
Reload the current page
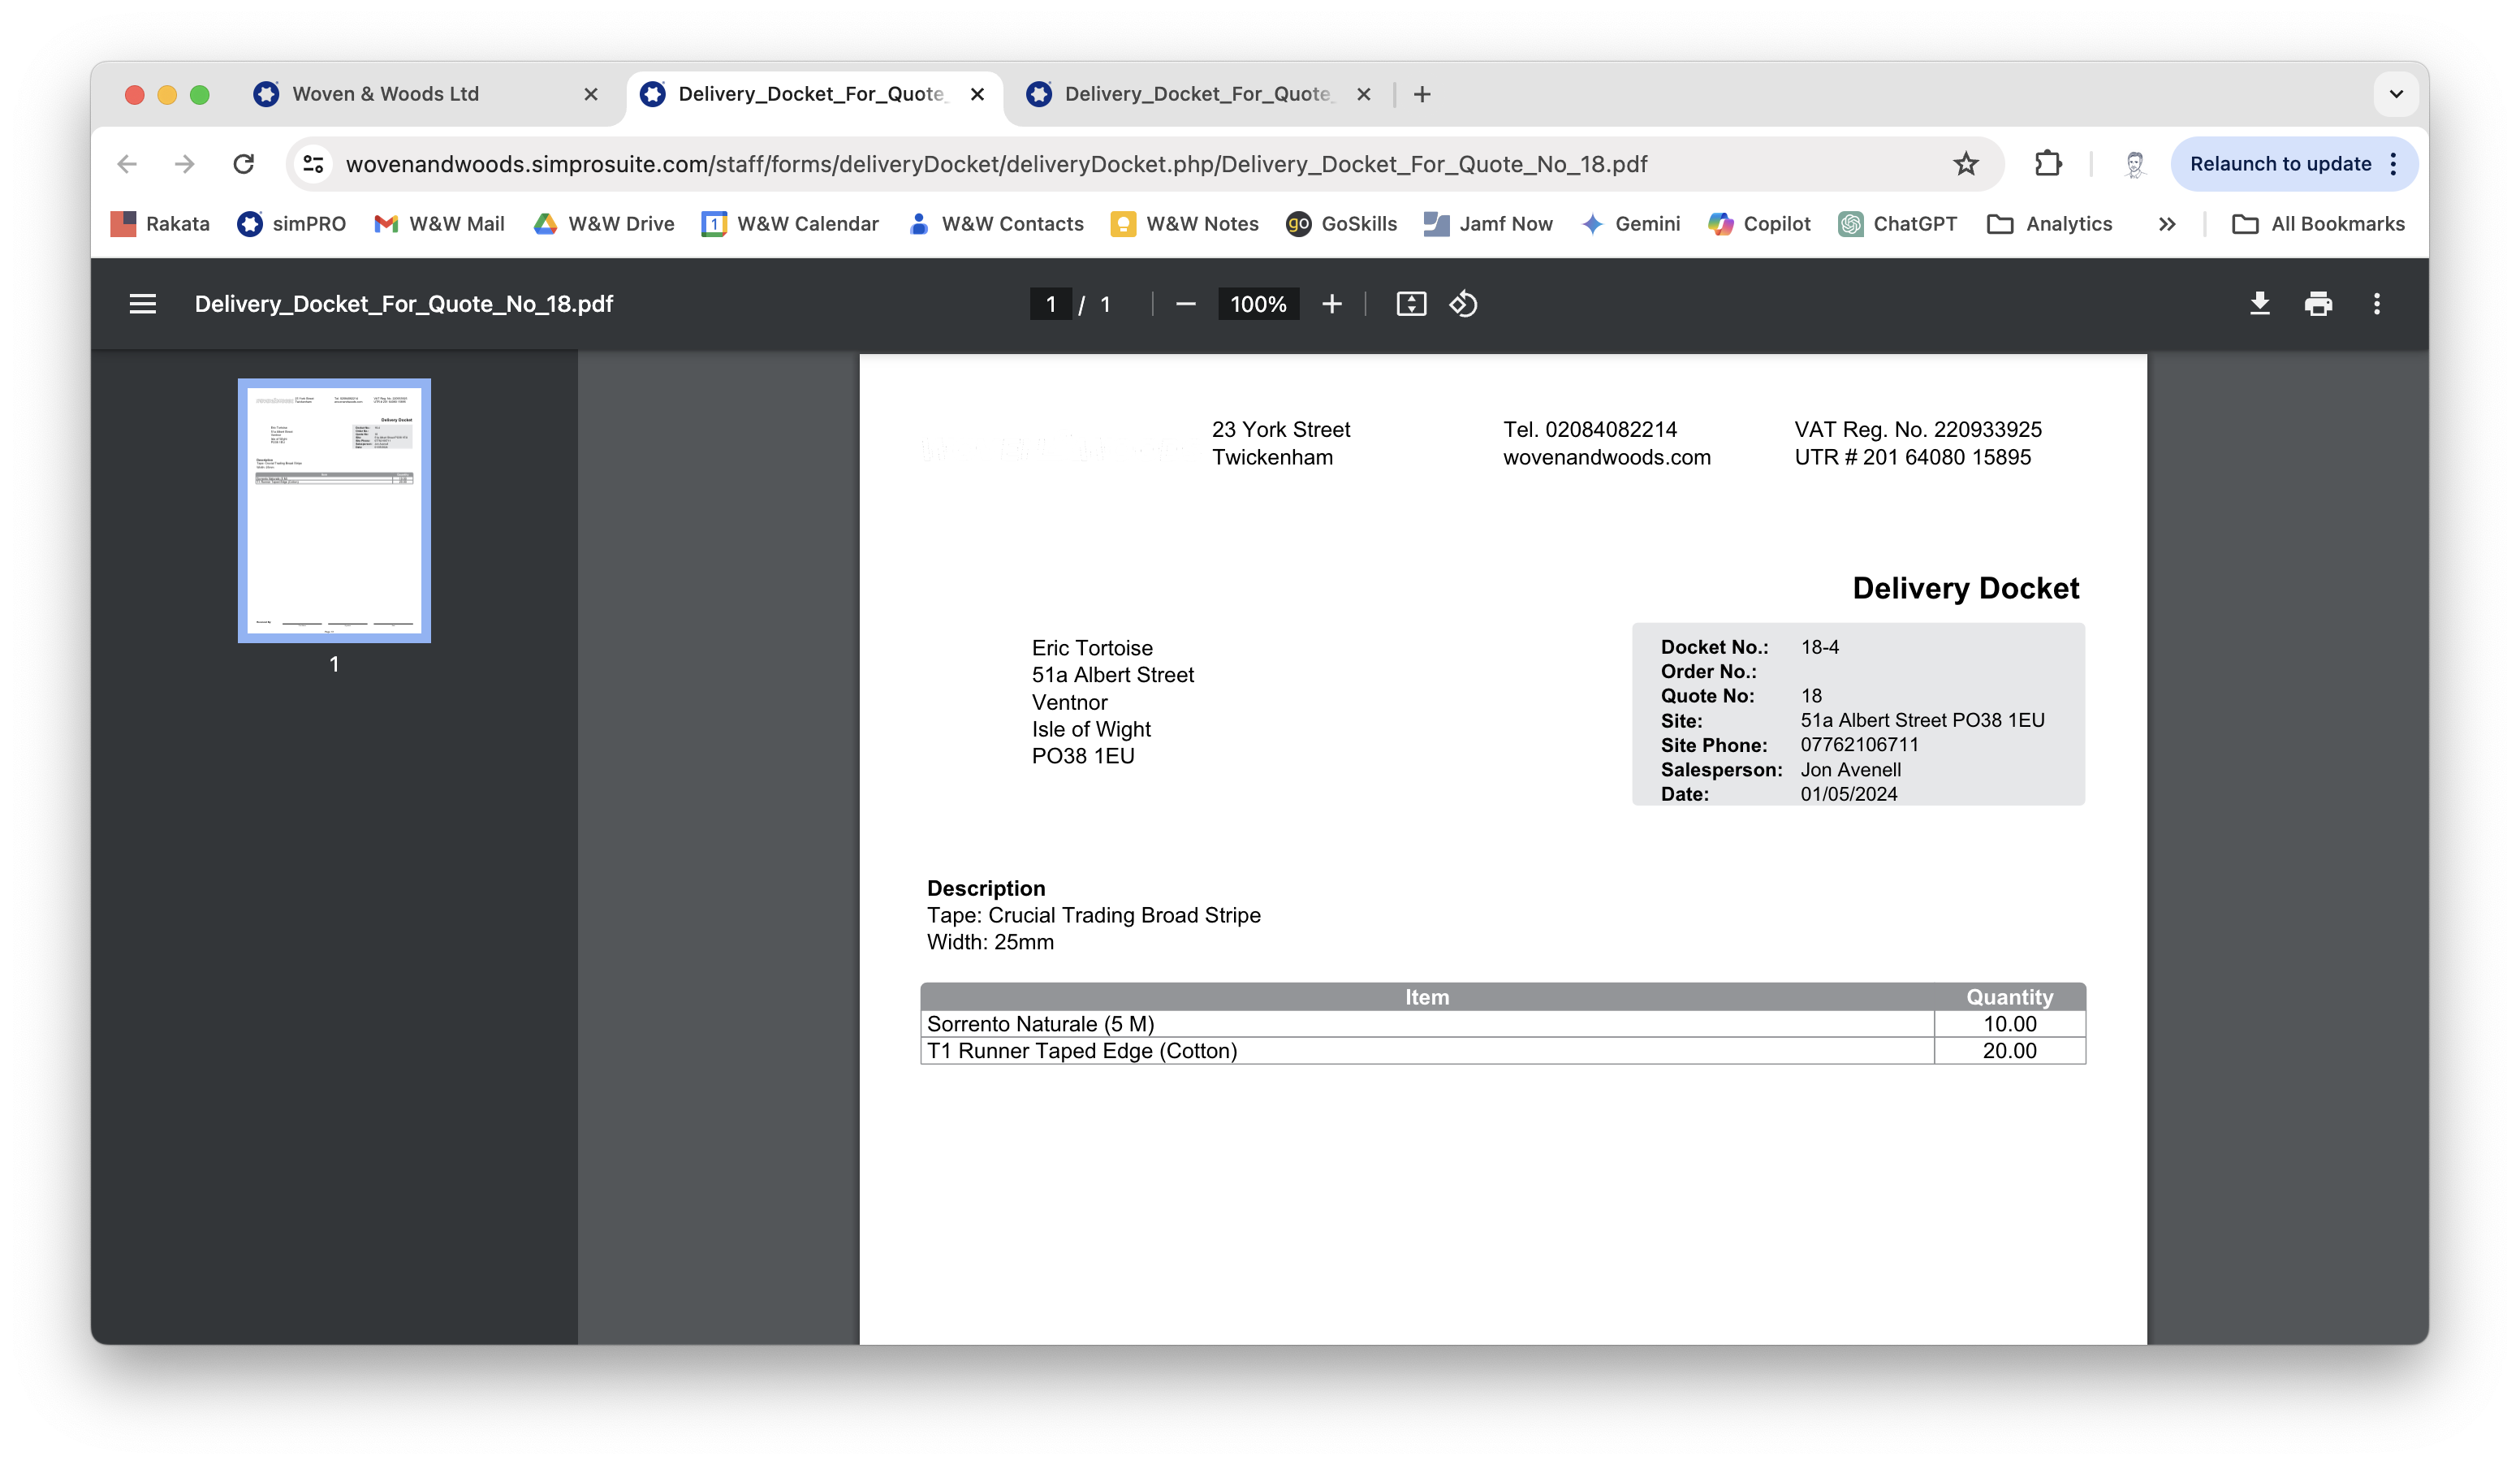tap(243, 164)
